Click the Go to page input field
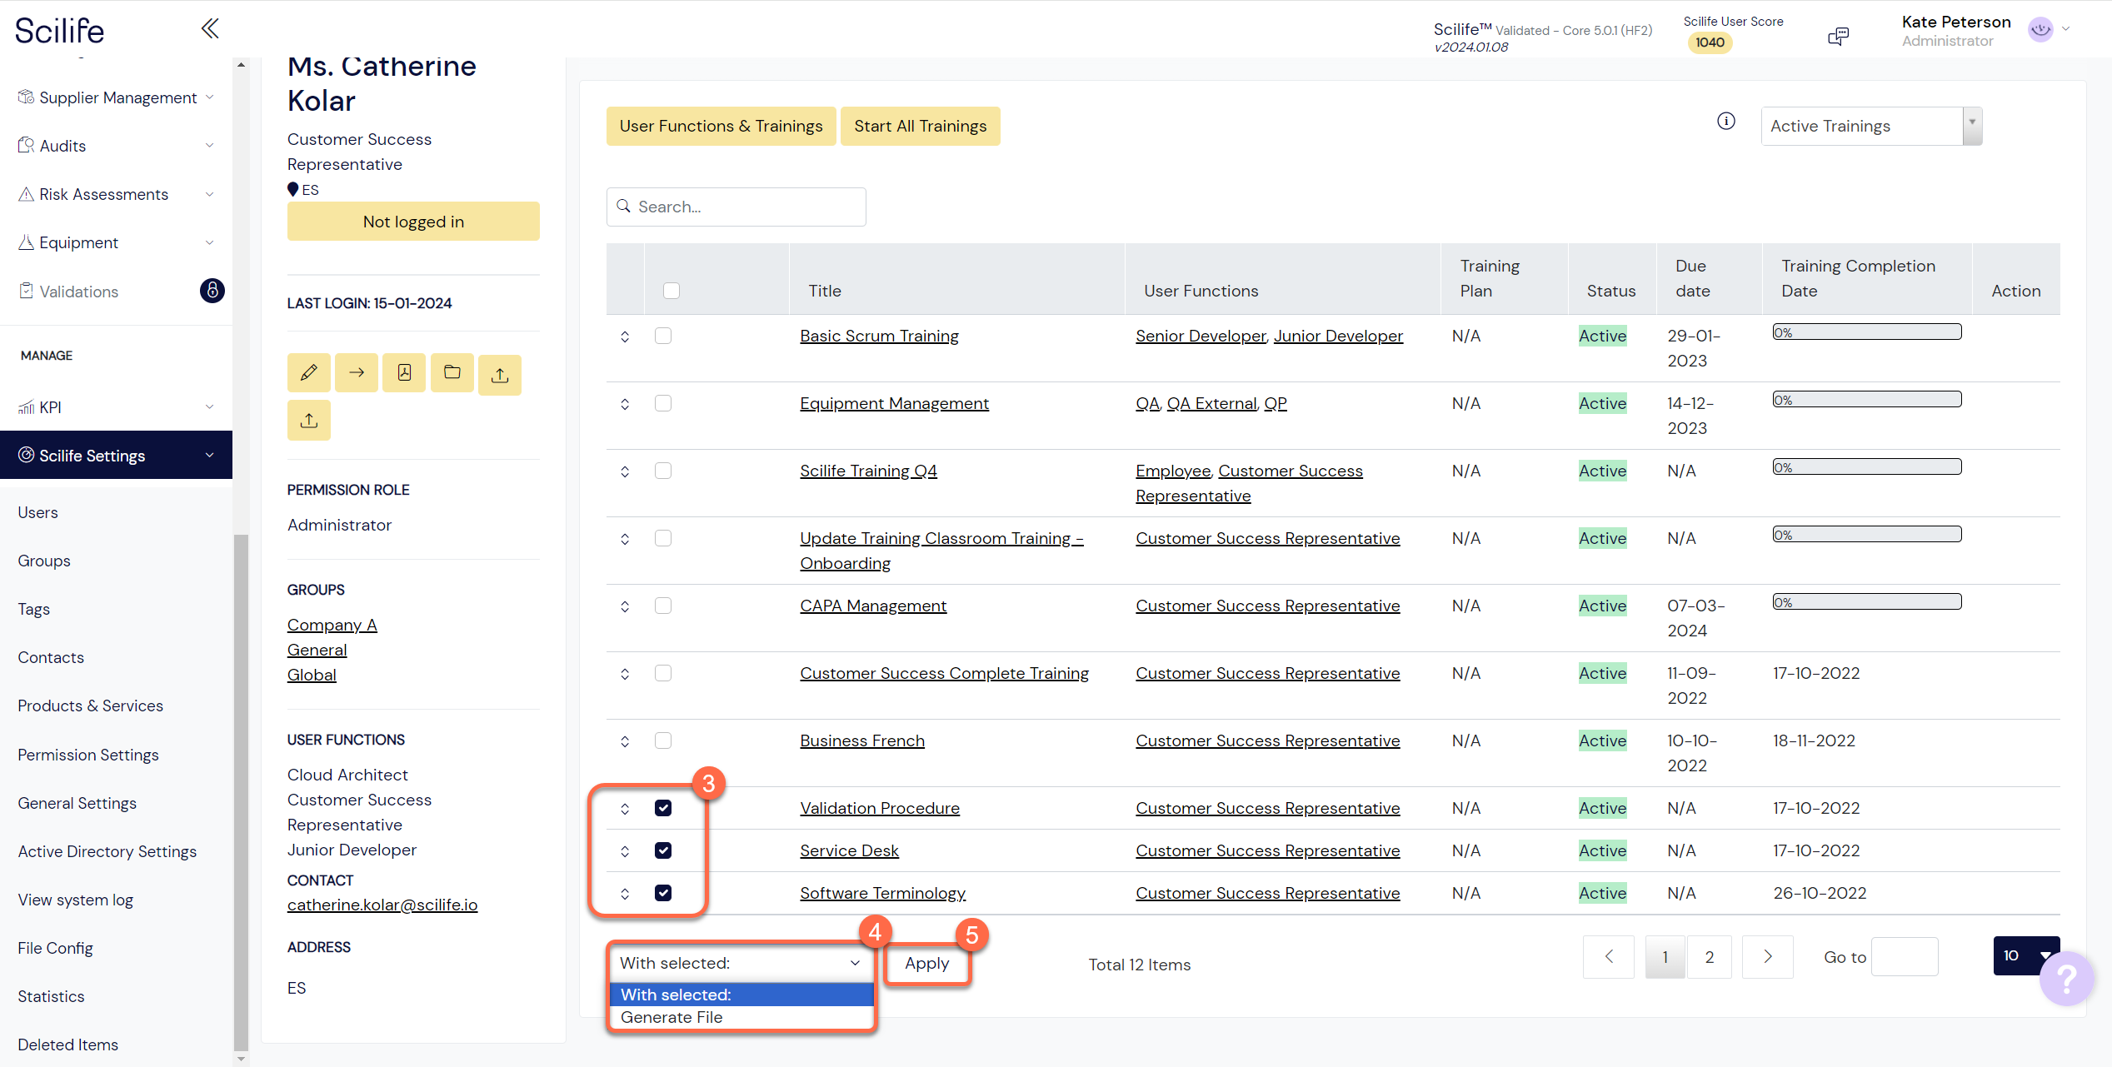2112x1067 pixels. click(x=1905, y=956)
